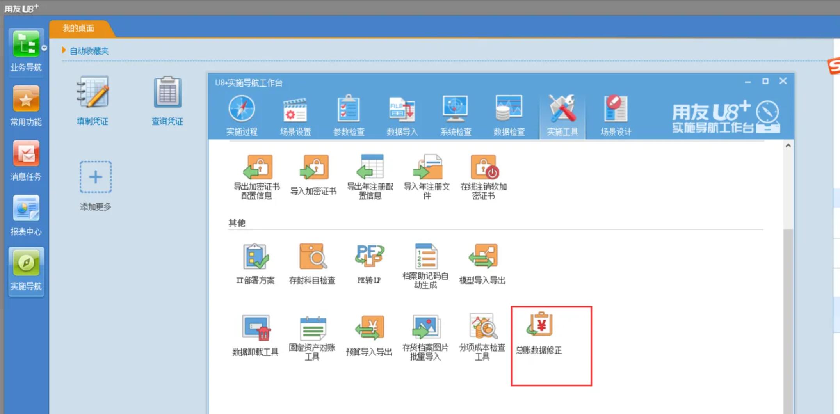The image size is (840, 414).
Task: Click the scrollbar up arrow in workbench
Action: [x=788, y=146]
